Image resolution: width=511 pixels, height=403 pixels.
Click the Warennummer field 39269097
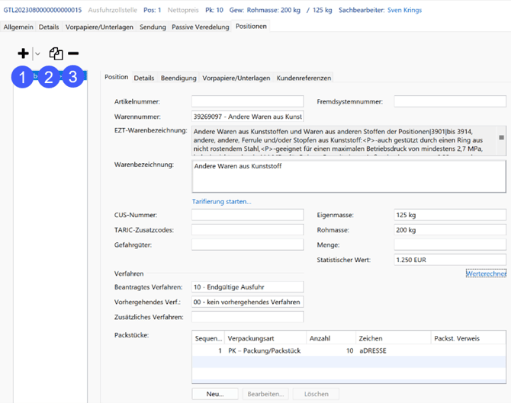pos(248,117)
